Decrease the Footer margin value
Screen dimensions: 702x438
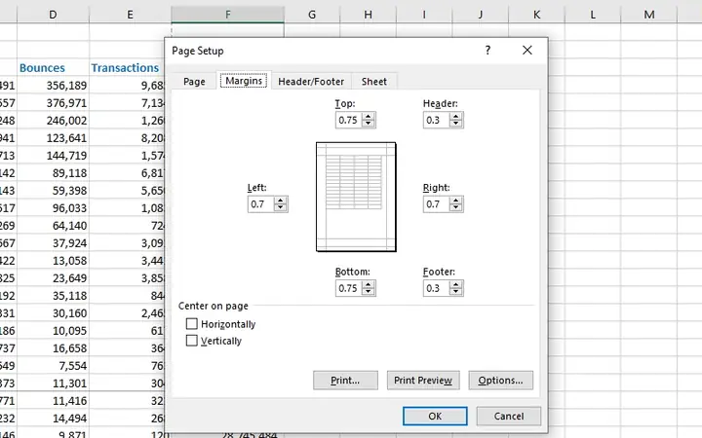[456, 292]
